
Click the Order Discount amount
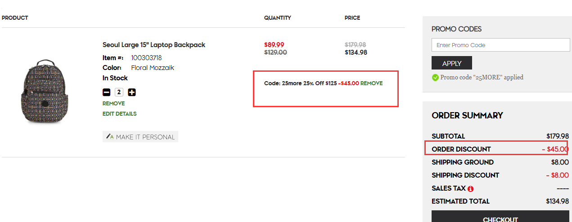point(555,149)
